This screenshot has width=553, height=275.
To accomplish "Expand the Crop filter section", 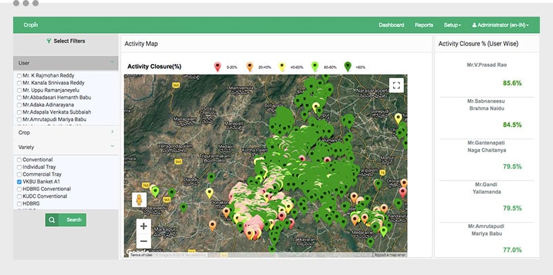I will 66,132.
